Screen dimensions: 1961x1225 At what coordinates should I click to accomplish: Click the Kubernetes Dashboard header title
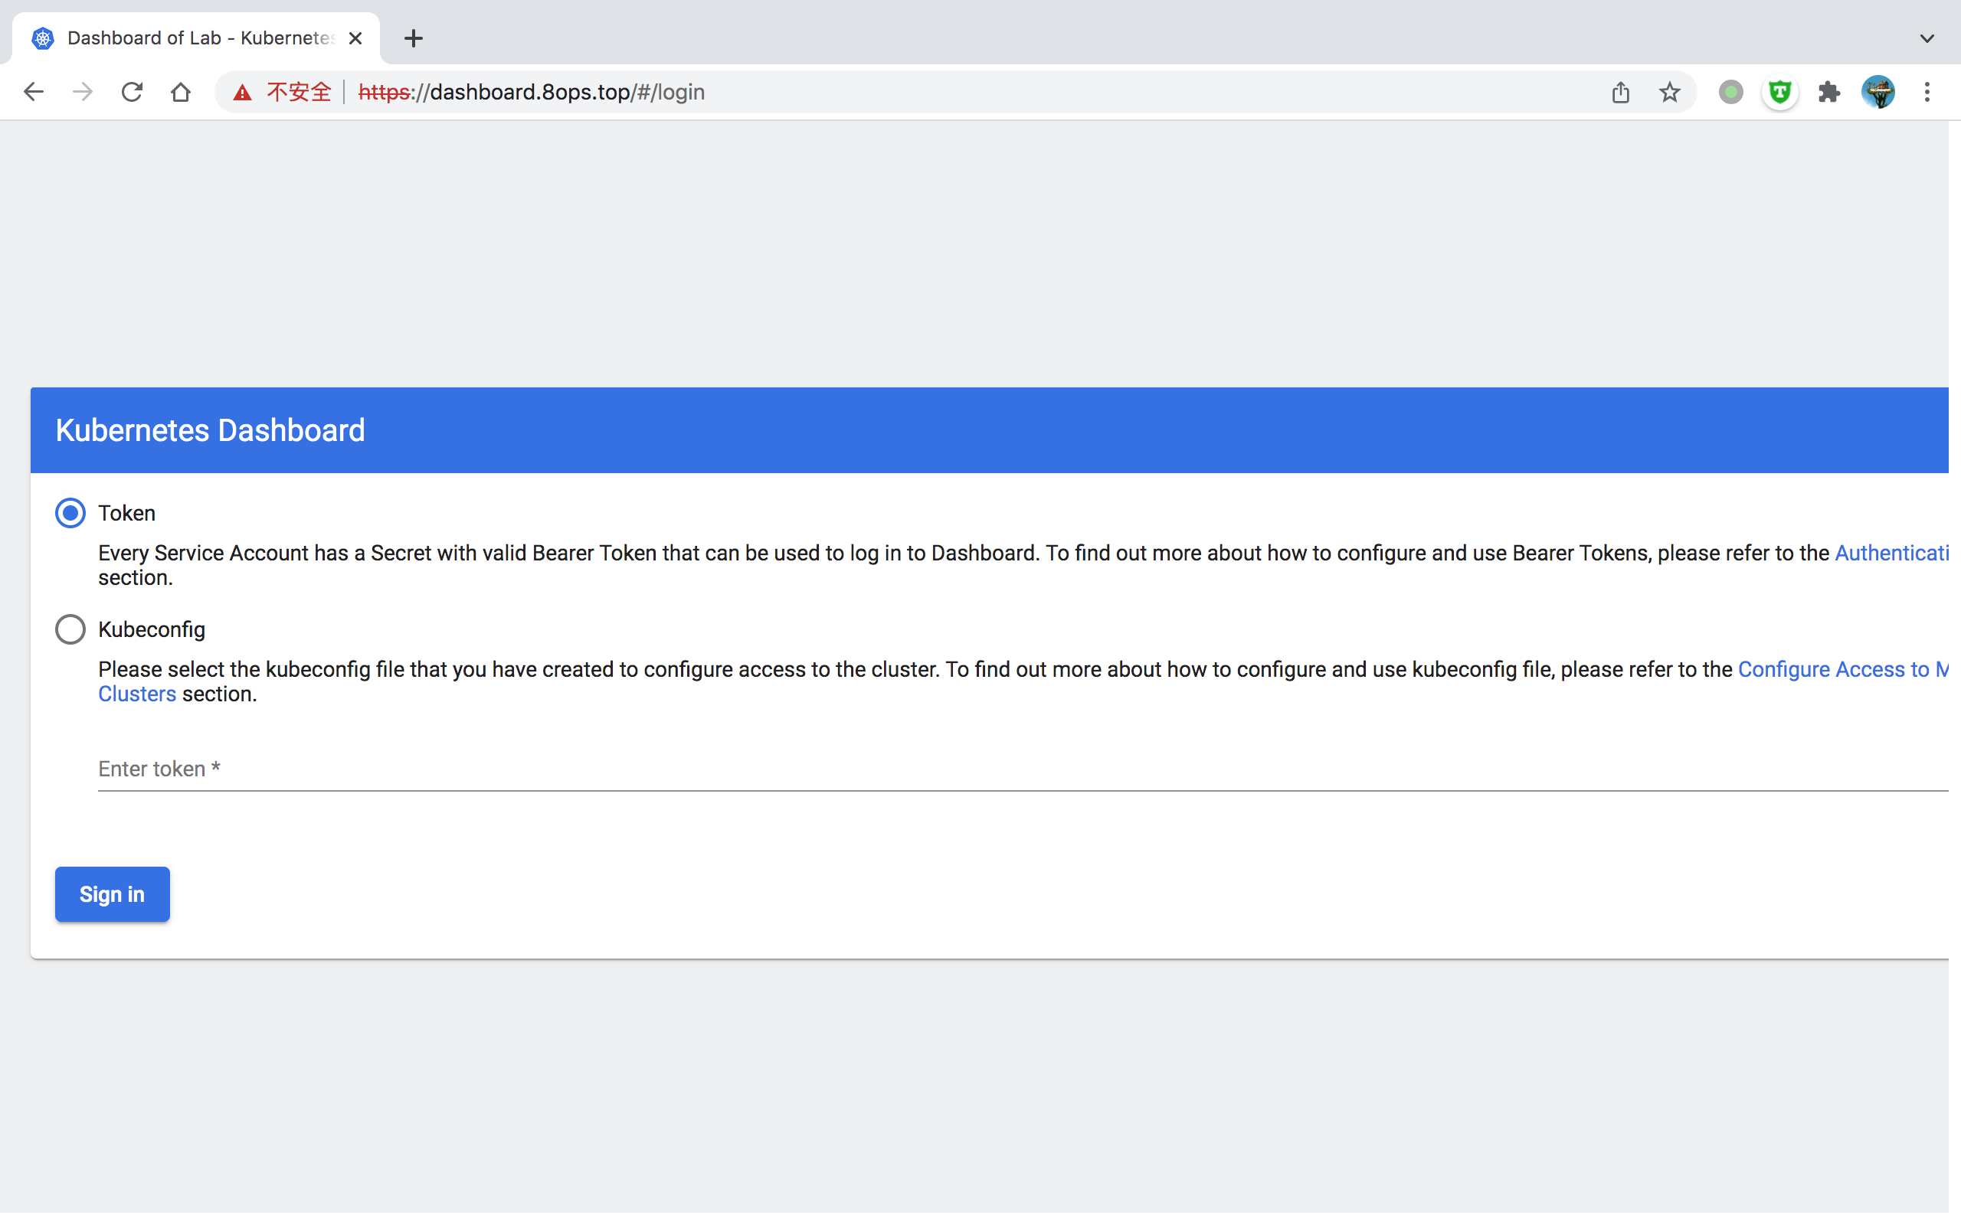210,430
